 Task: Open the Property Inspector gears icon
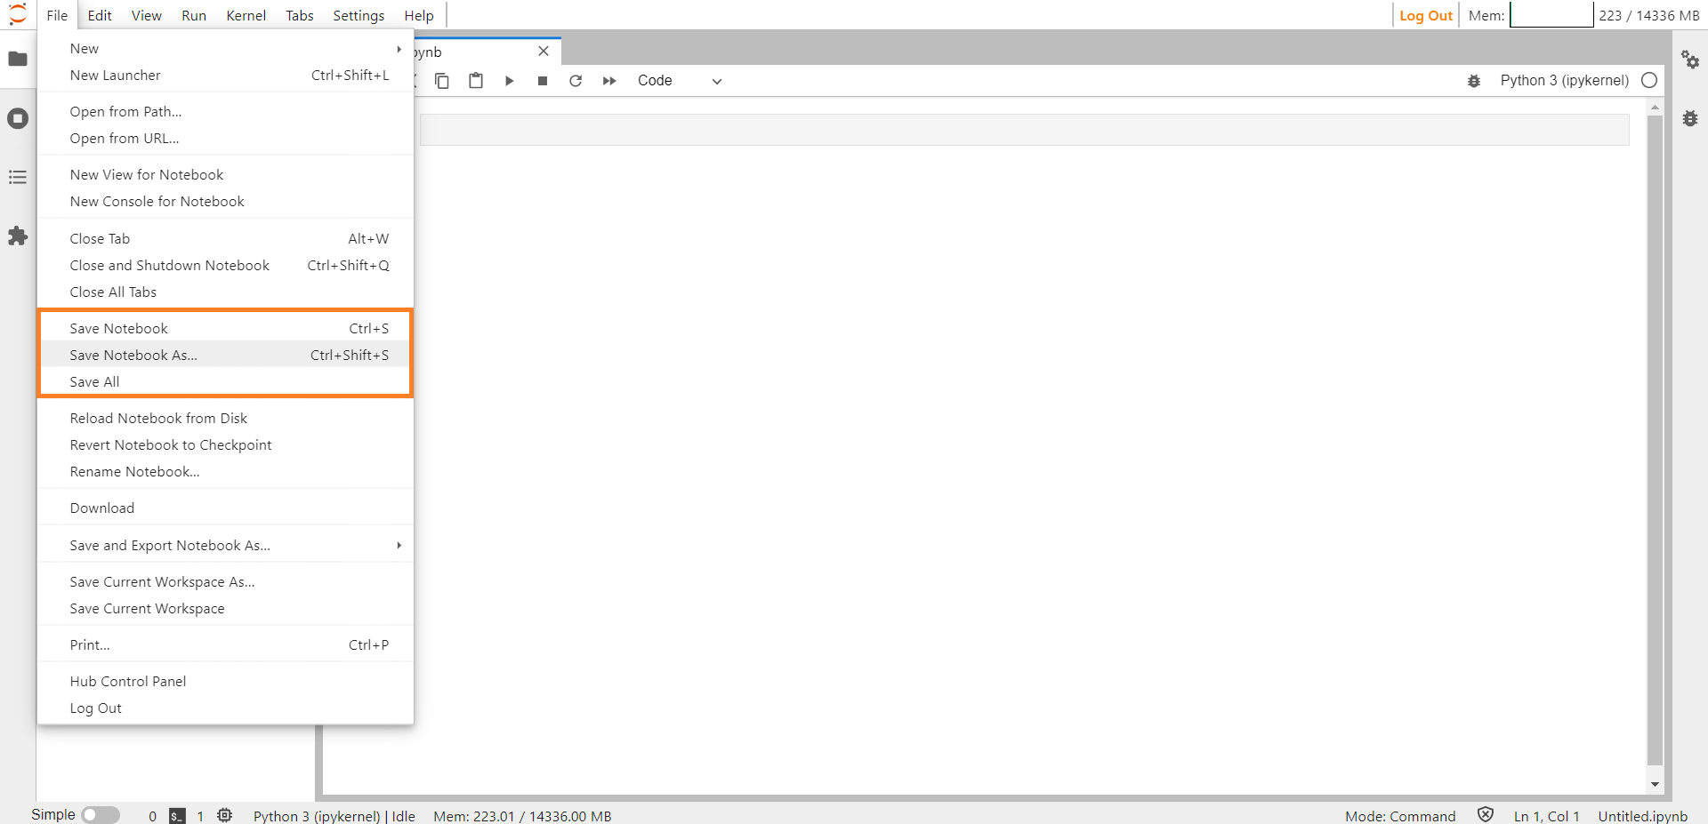pyautogui.click(x=1689, y=60)
